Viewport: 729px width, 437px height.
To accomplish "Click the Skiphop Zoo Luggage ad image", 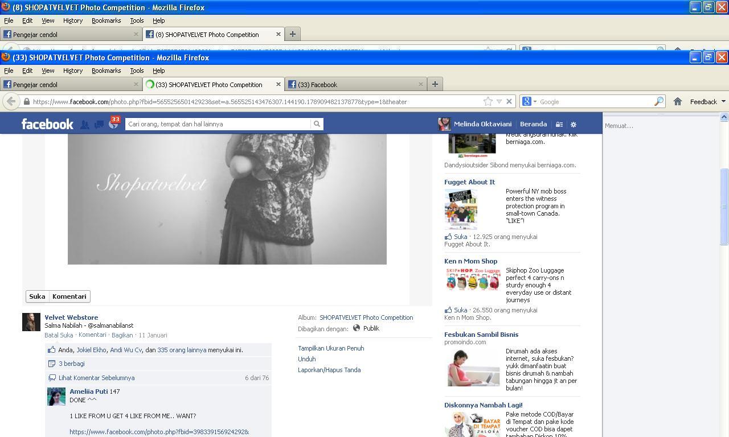I will click(473, 279).
